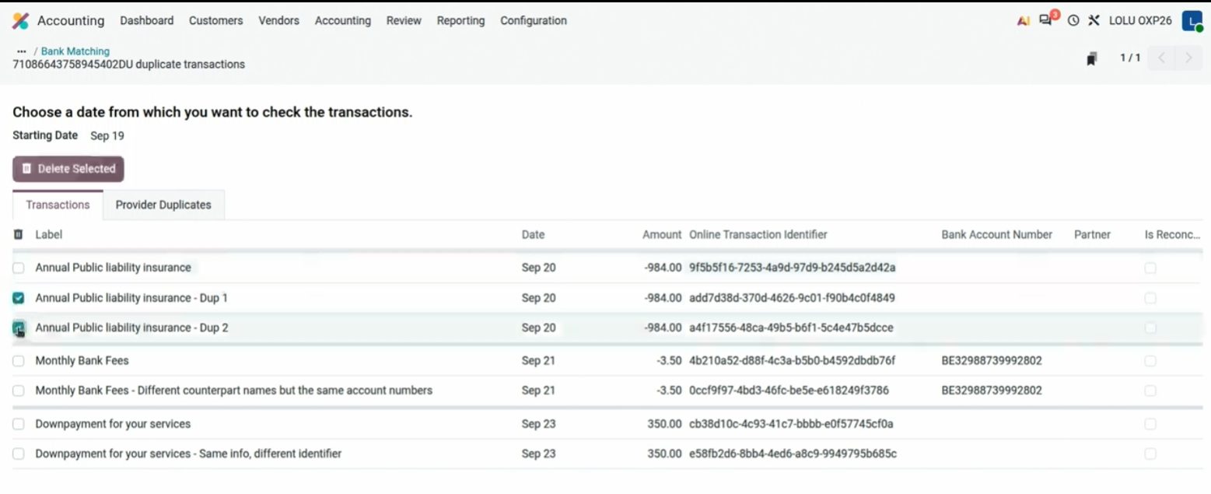The height and width of the screenshot is (494, 1211).
Task: Open the Configuration menu
Action: coord(534,21)
